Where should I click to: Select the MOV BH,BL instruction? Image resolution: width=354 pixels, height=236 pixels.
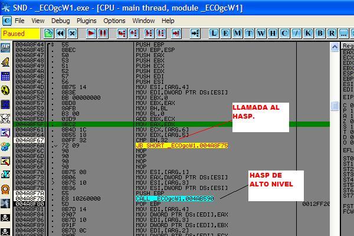[x=152, y=109]
